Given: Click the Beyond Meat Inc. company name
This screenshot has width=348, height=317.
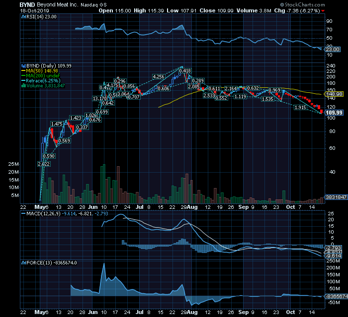Looking at the screenshot, I should pyautogui.click(x=58, y=4).
